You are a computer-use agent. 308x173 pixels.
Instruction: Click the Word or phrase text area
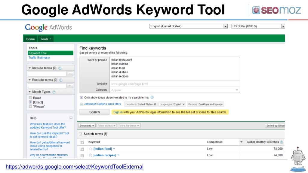(175, 68)
